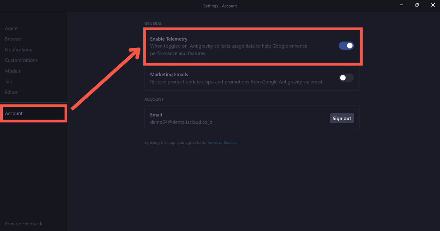Go to Browser settings in sidebar
The width and height of the screenshot is (440, 231).
(13, 39)
